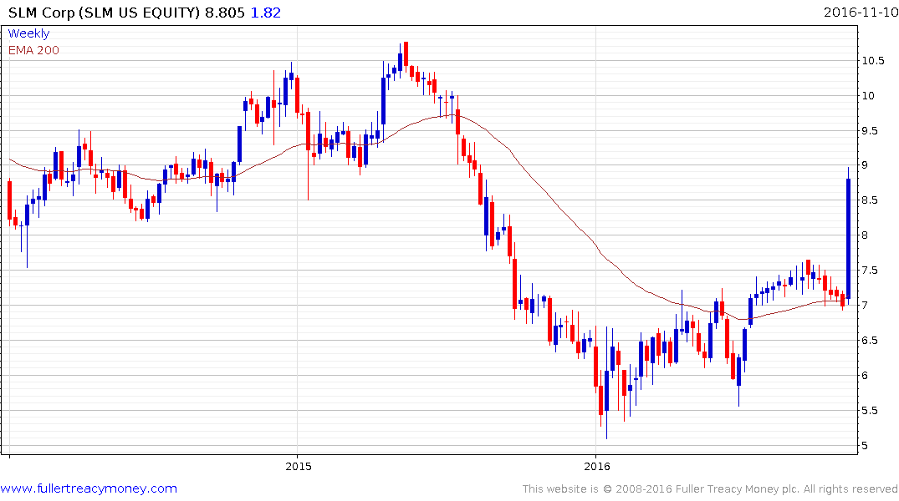
Task: Click the 2016 label on the time axis
Action: [597, 466]
